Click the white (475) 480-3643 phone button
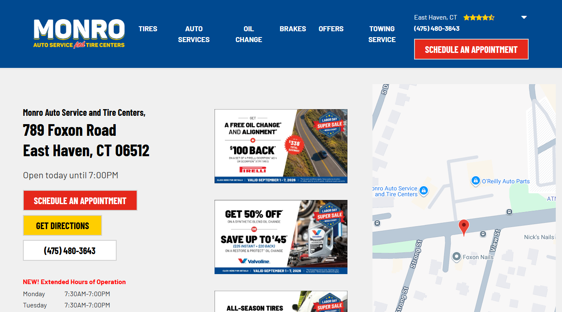The width and height of the screenshot is (562, 312). click(70, 250)
